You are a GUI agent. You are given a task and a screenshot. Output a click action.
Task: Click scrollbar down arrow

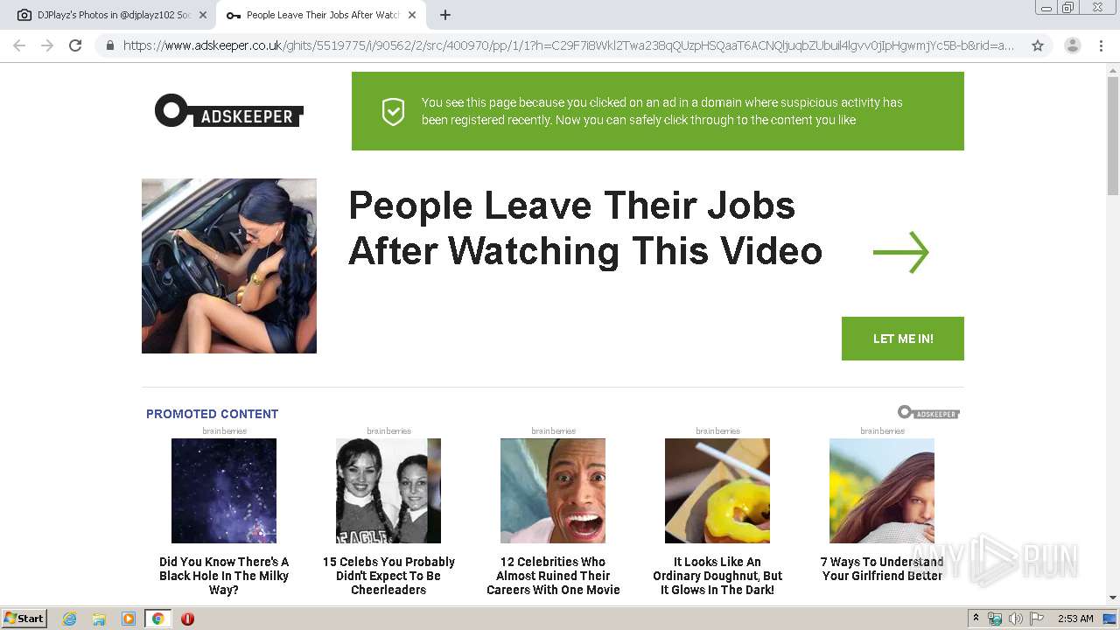pos(1113,598)
